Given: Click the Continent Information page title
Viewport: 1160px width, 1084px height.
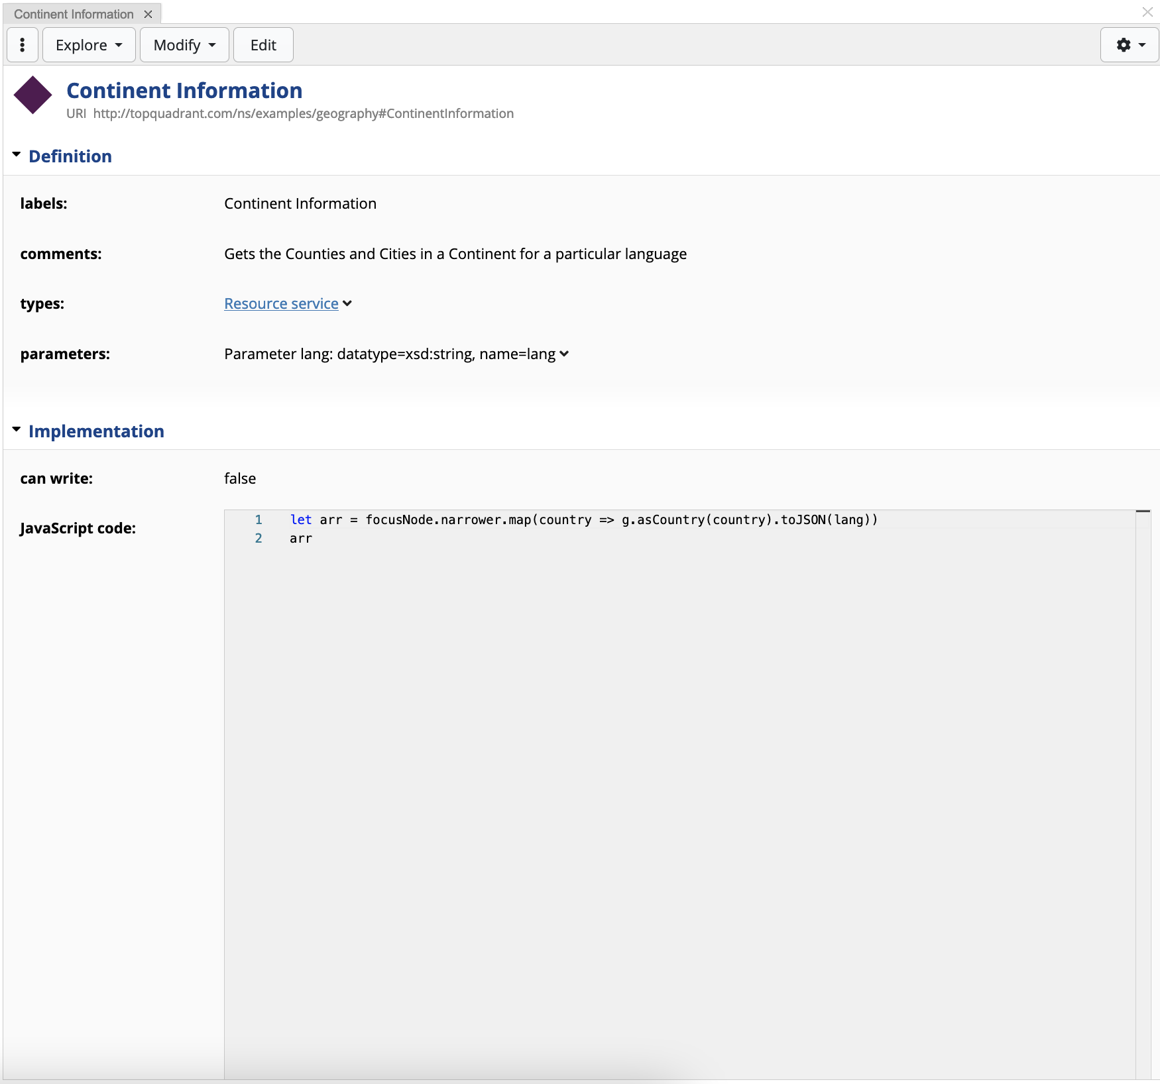Looking at the screenshot, I should coord(184,90).
